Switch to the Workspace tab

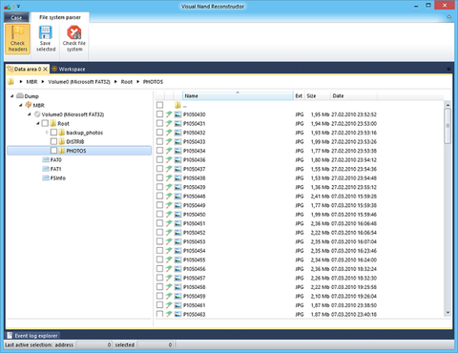pyautogui.click(x=69, y=69)
